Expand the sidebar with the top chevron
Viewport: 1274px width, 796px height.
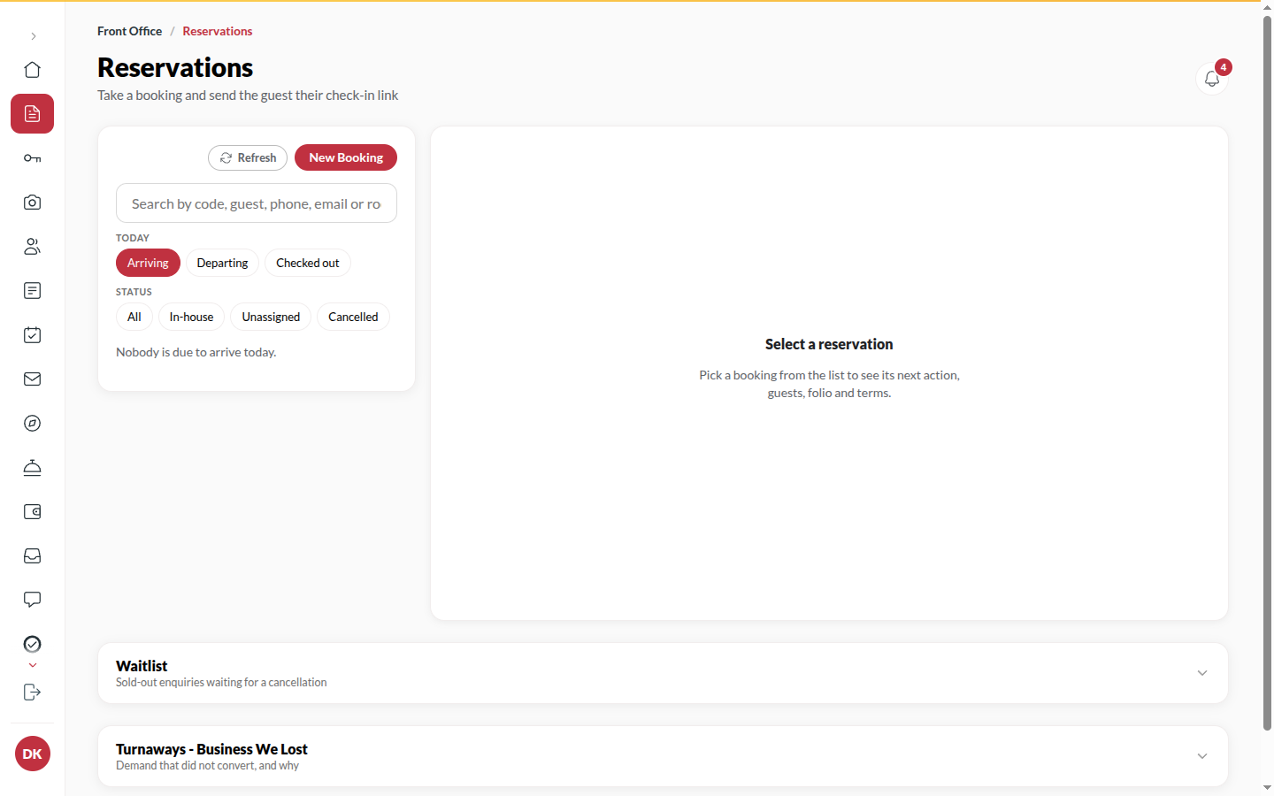tap(33, 36)
